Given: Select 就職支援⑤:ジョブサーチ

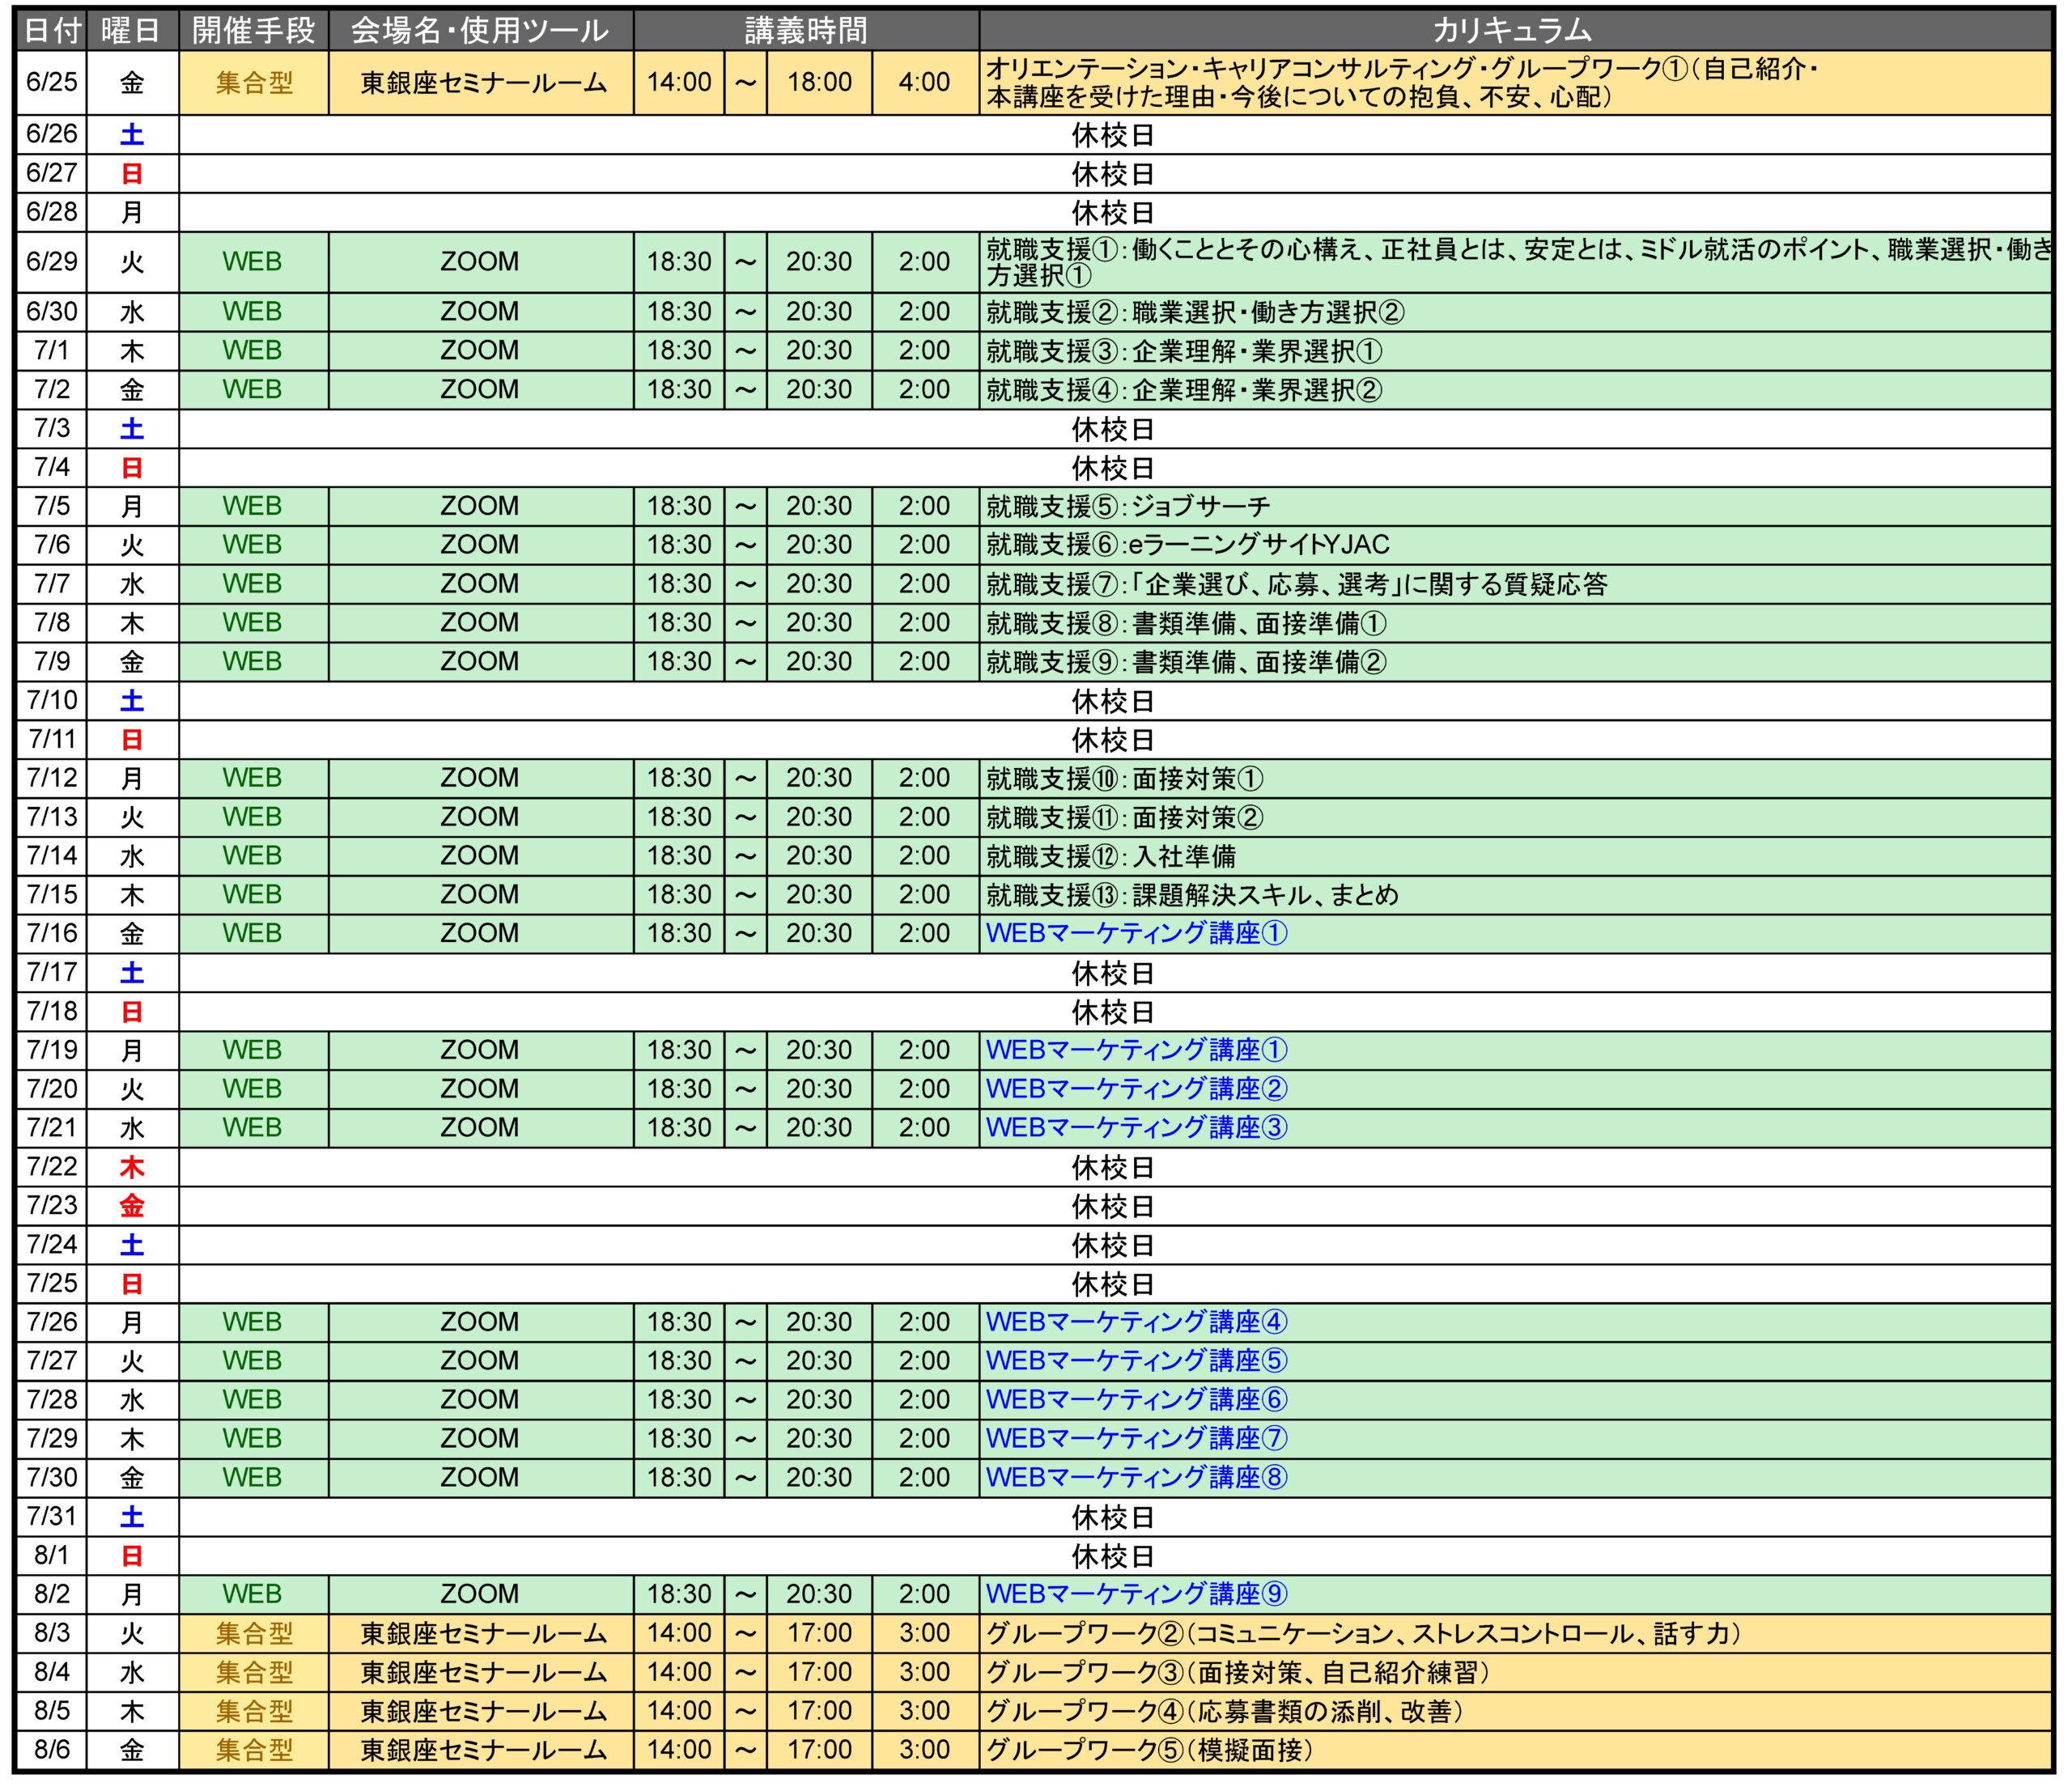Looking at the screenshot, I should (x=1128, y=506).
